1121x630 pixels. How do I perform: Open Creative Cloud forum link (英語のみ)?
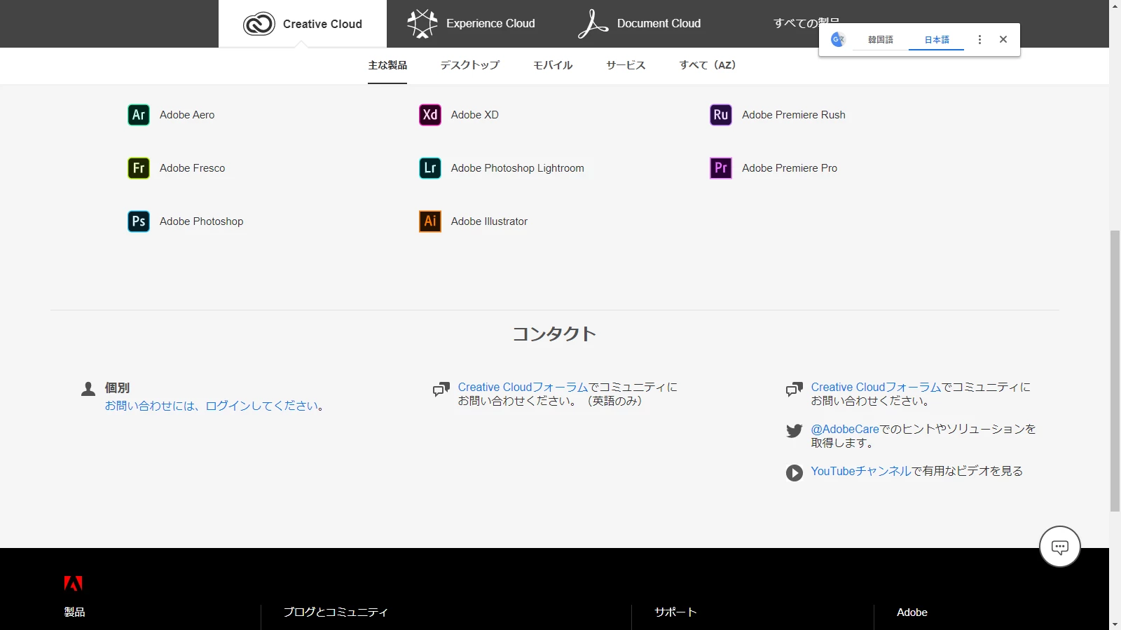tap(523, 387)
